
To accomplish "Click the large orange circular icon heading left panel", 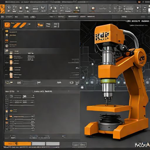I will [x=7, y=25].
